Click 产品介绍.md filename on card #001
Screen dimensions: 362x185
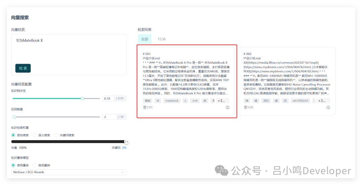tap(151, 58)
